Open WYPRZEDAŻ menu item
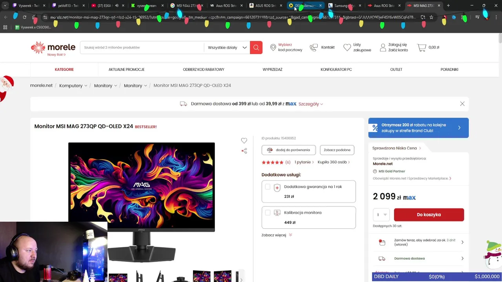This screenshot has height=282, width=502. click(273, 69)
